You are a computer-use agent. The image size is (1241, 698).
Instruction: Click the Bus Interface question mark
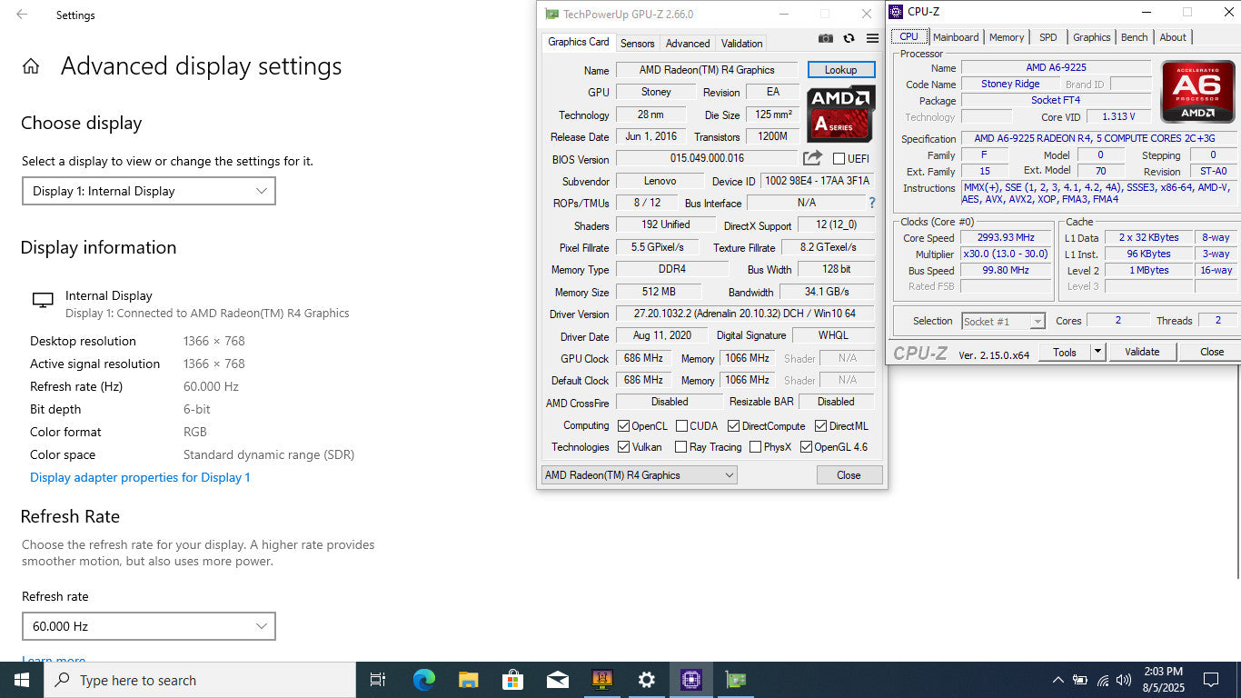point(872,203)
